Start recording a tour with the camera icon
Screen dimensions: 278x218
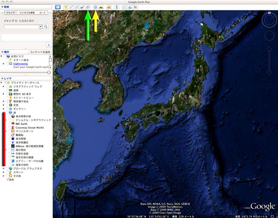88,7
